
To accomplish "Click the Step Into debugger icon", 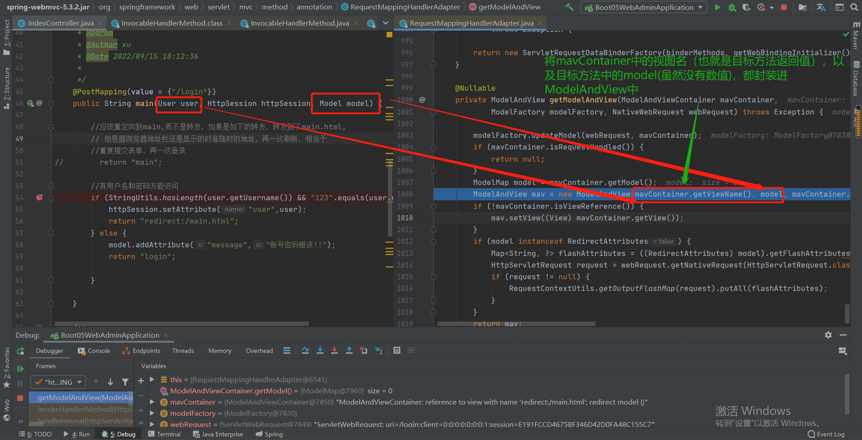I will click(x=320, y=351).
